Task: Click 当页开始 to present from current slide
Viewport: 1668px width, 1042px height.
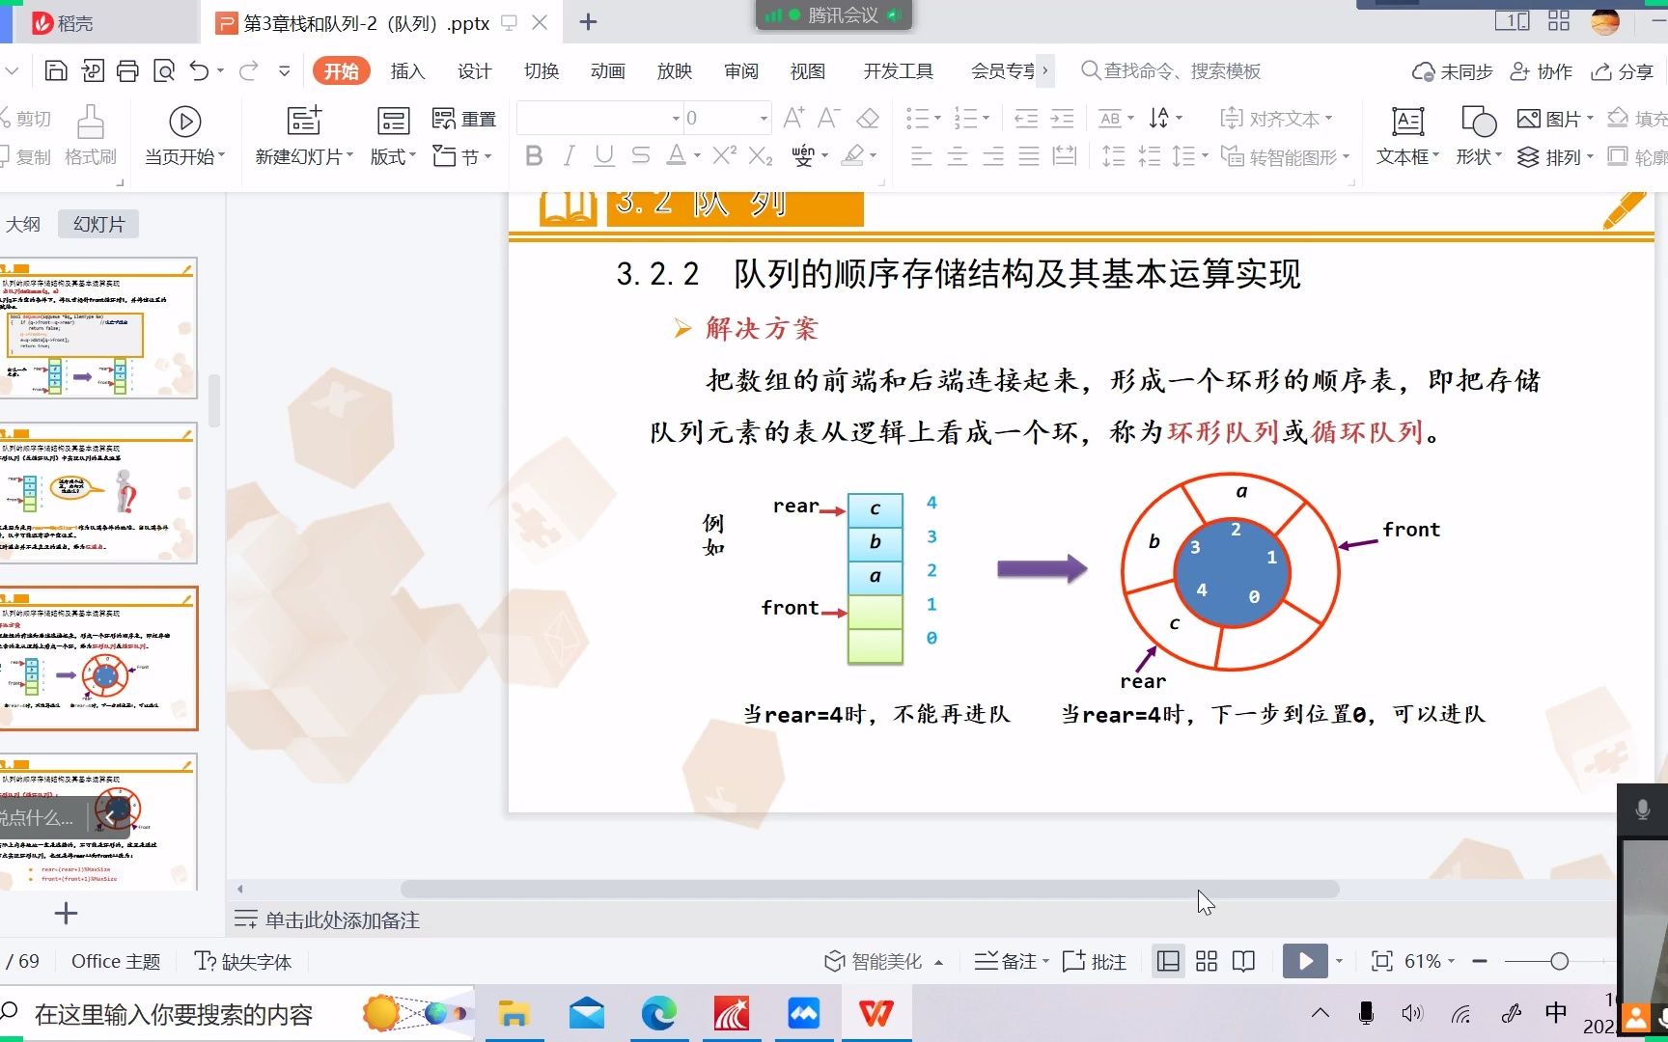Action: 184,135
